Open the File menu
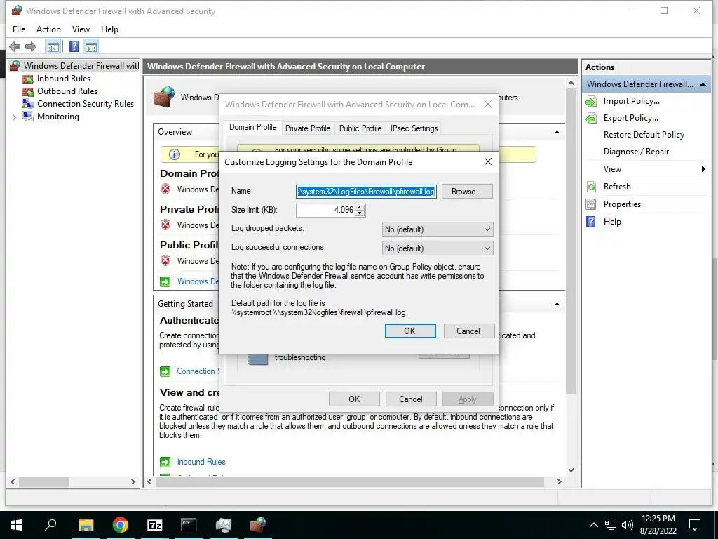The width and height of the screenshot is (718, 539). click(x=19, y=29)
